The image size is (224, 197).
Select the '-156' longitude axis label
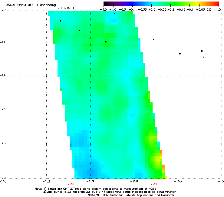pos(134,182)
